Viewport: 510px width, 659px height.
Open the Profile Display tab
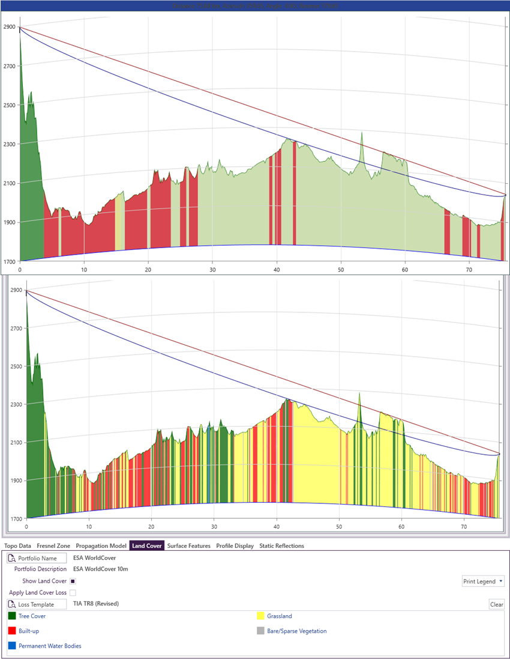(x=235, y=545)
